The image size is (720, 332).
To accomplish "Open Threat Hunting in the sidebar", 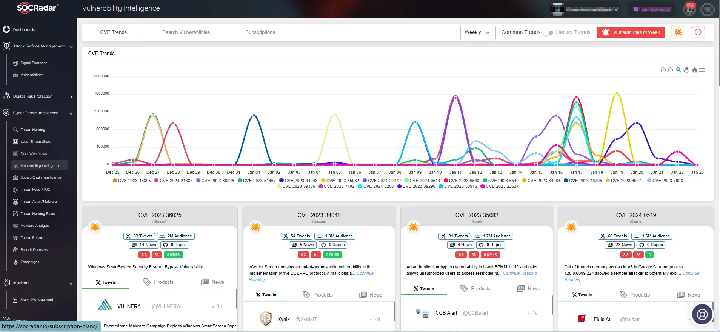I will click(x=32, y=130).
